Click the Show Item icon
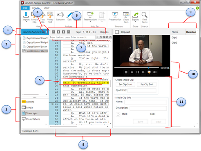This screenshot has height=151, width=201. pyautogui.click(x=126, y=15)
